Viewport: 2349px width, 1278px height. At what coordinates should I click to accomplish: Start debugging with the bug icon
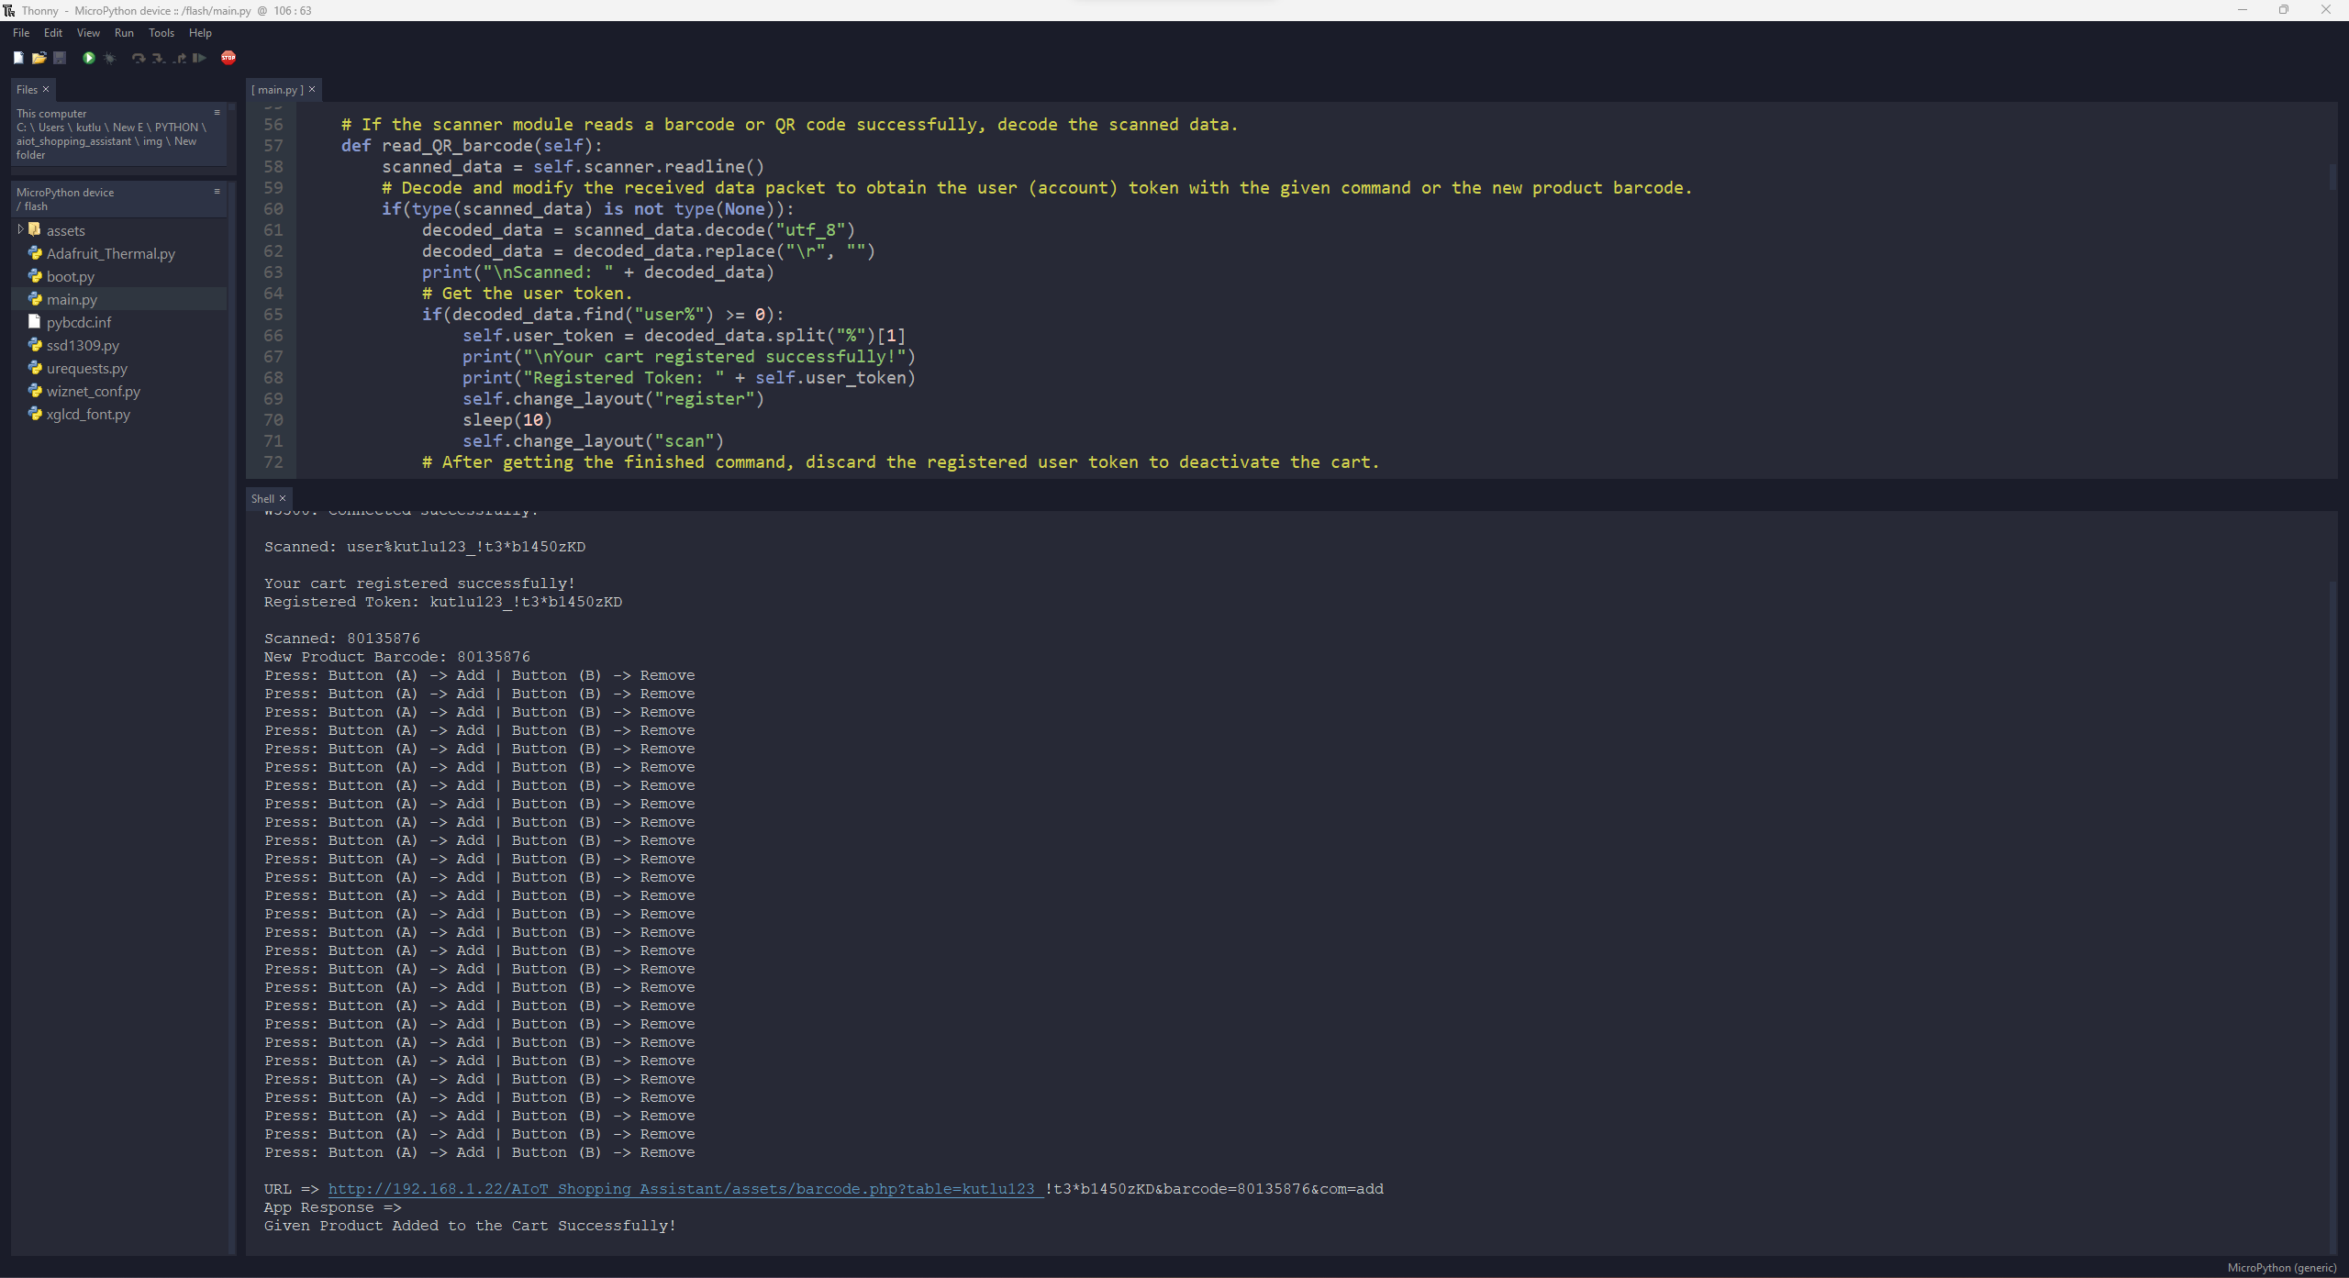(x=109, y=58)
